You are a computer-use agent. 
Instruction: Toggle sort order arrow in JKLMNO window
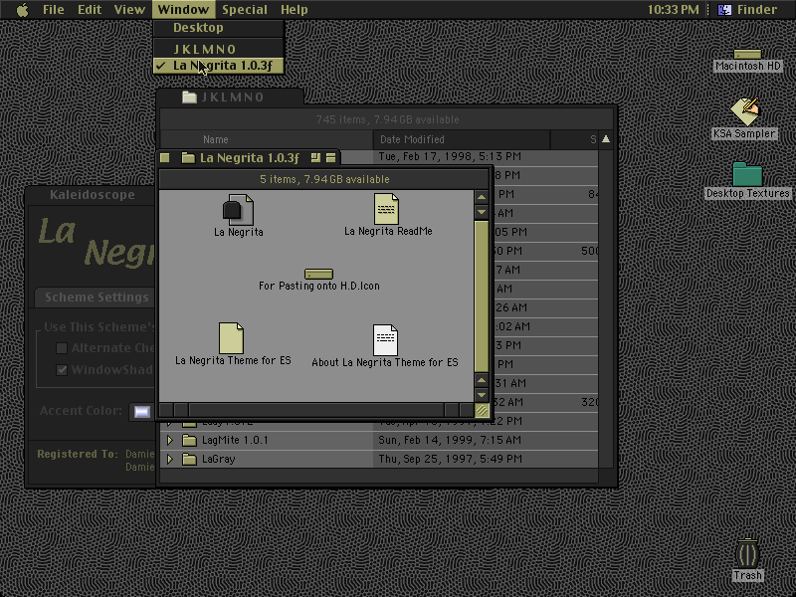(606, 139)
